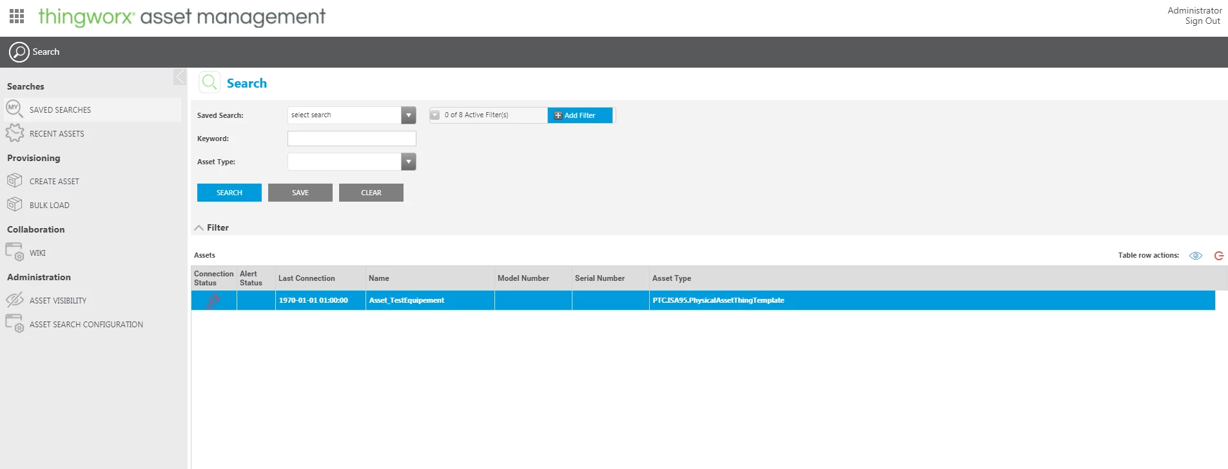The image size is (1228, 469).
Task: Click the Saved Searches icon
Action: [14, 110]
